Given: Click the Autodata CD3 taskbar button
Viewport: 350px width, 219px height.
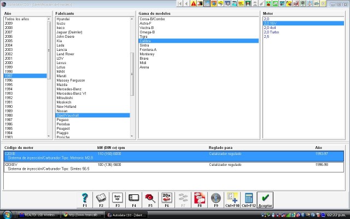Looking at the screenshot, I should point(126,215).
